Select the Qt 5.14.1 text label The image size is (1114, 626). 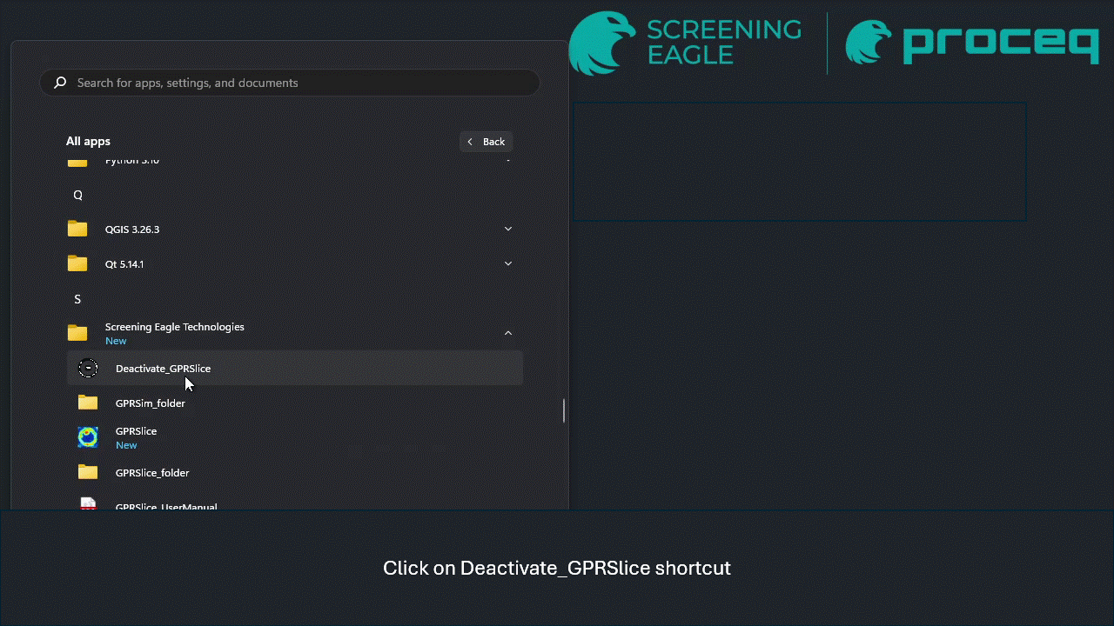(124, 264)
